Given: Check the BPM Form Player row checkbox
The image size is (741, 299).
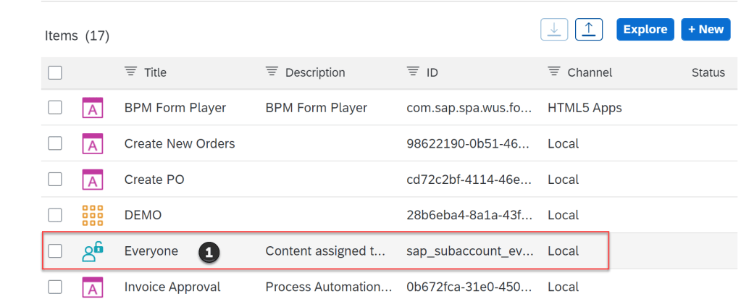Looking at the screenshot, I should pos(55,108).
